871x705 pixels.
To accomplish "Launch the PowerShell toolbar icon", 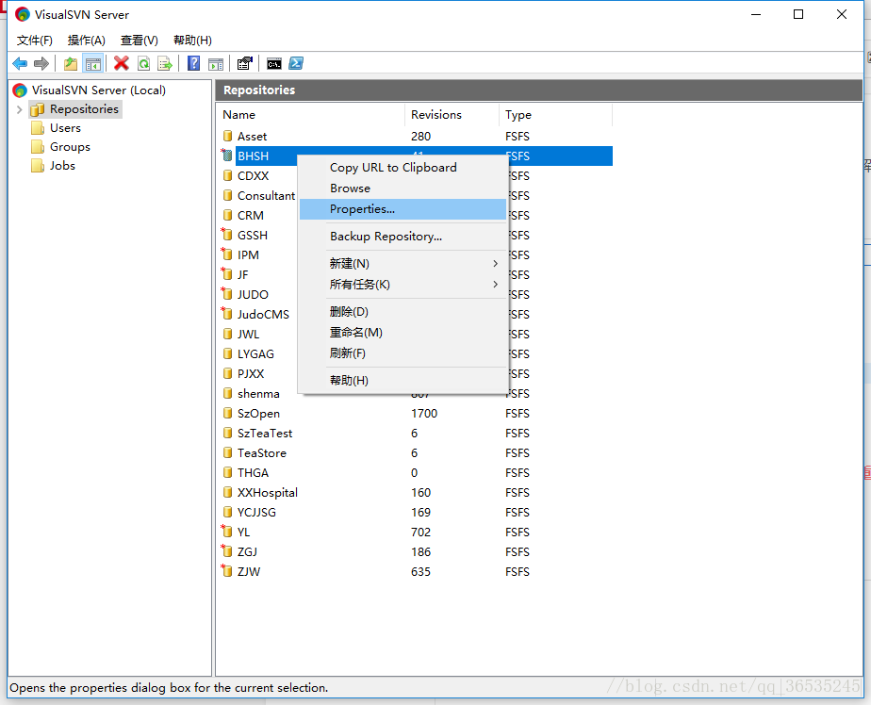I will 296,63.
